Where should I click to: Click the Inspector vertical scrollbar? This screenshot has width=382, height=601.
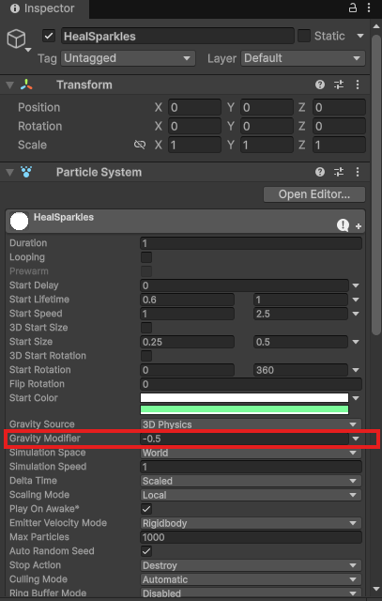[375, 184]
